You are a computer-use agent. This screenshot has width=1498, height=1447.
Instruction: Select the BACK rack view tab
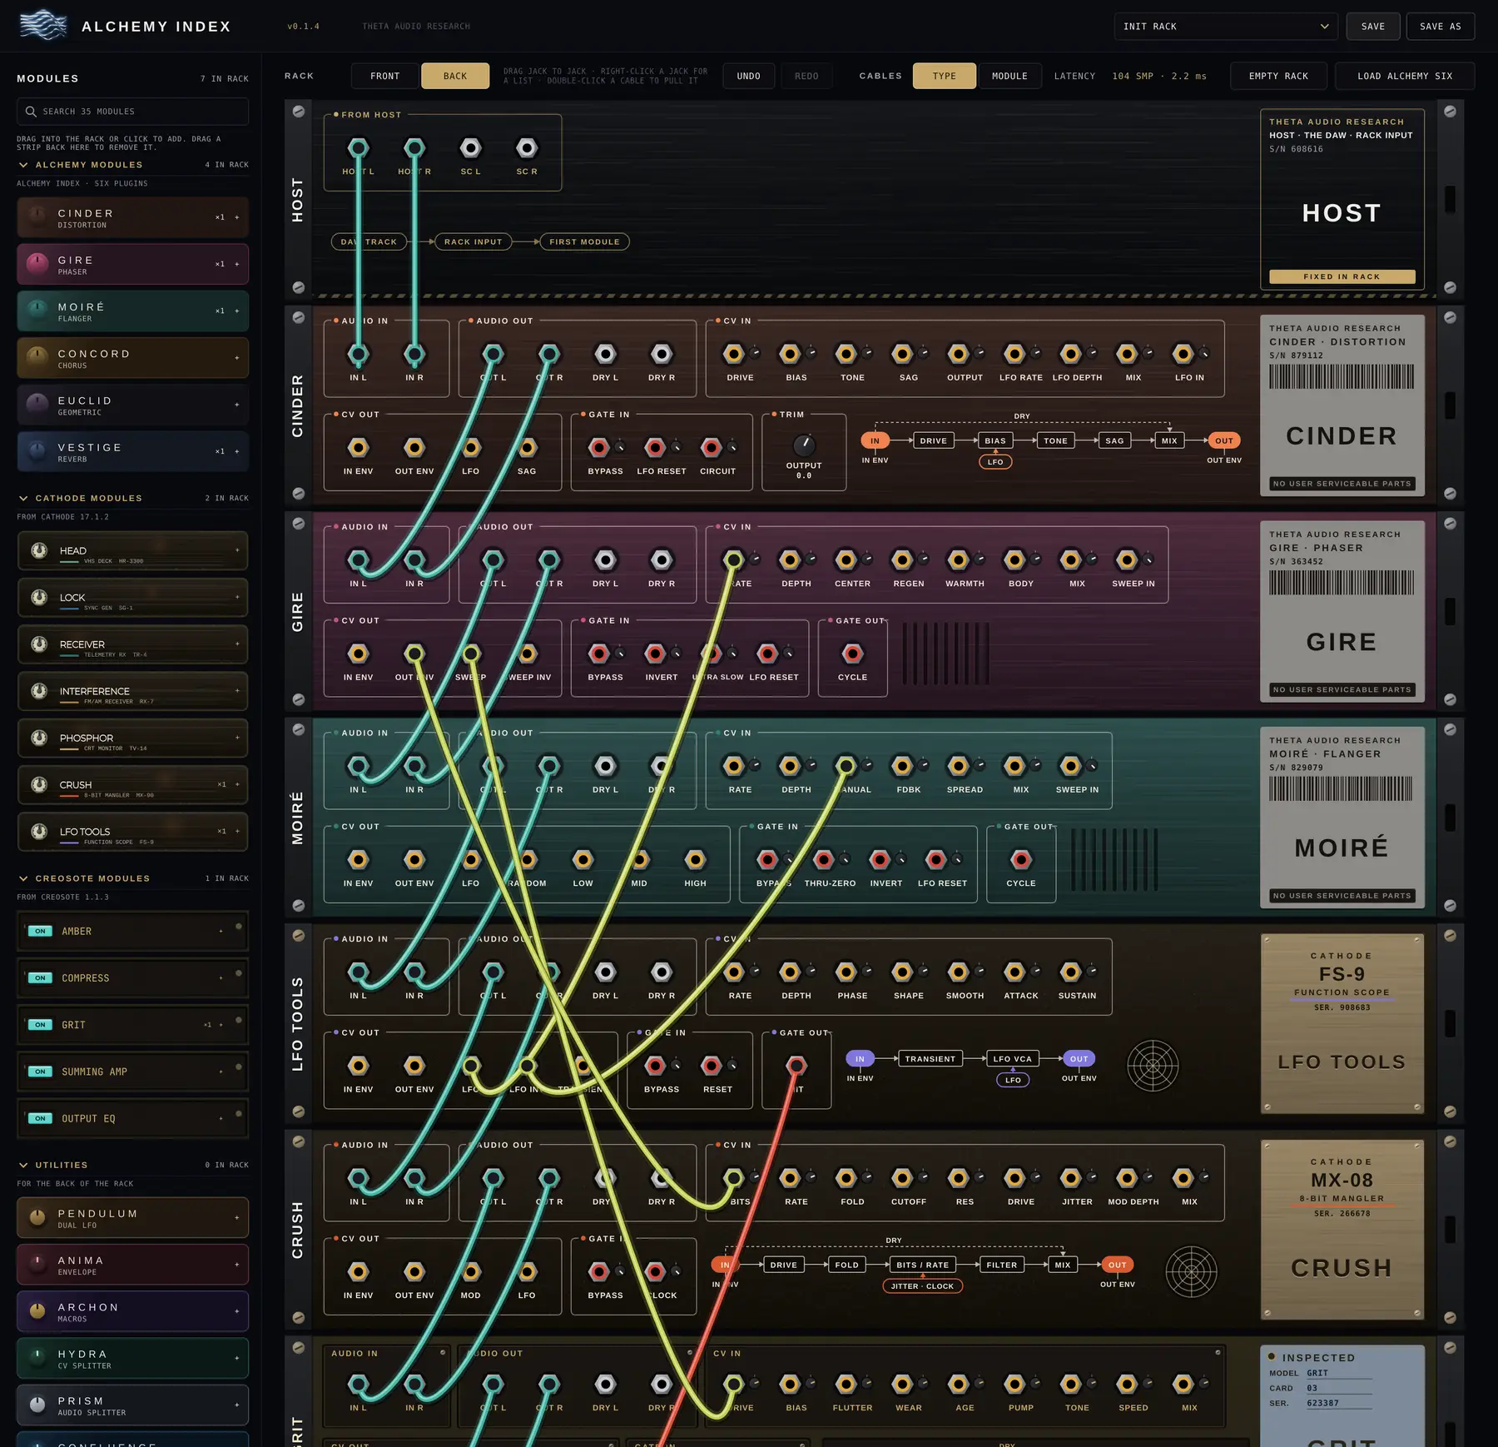(455, 76)
